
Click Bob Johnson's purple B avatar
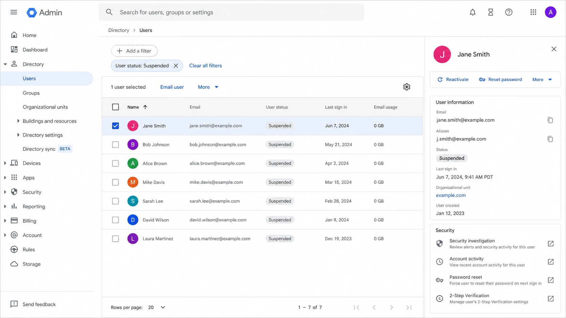(133, 145)
